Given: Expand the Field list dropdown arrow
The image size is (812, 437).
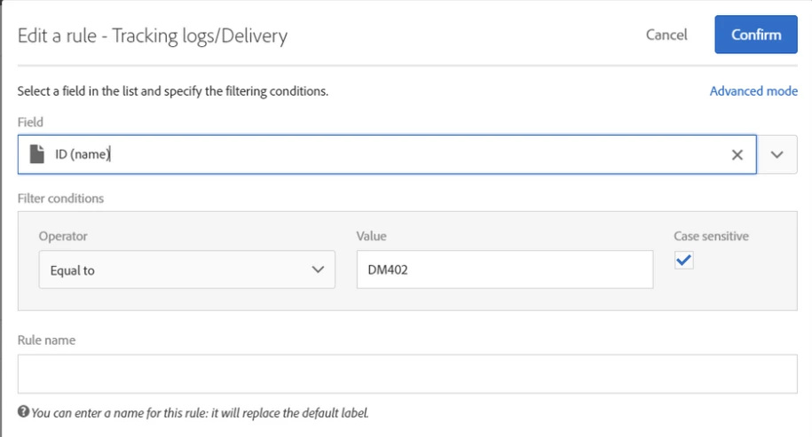Looking at the screenshot, I should [777, 154].
